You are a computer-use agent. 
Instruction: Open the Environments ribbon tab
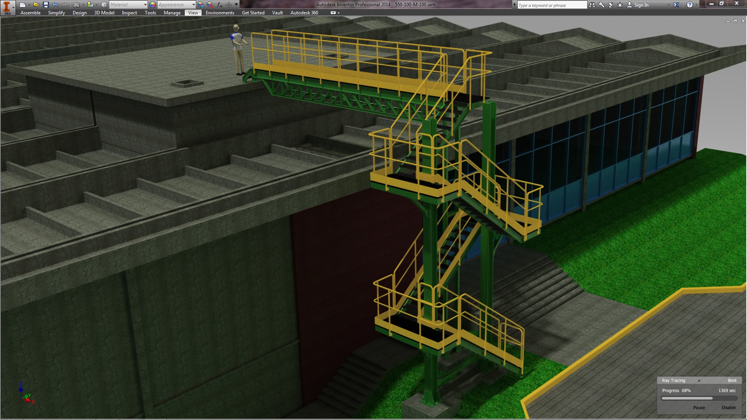pos(220,13)
